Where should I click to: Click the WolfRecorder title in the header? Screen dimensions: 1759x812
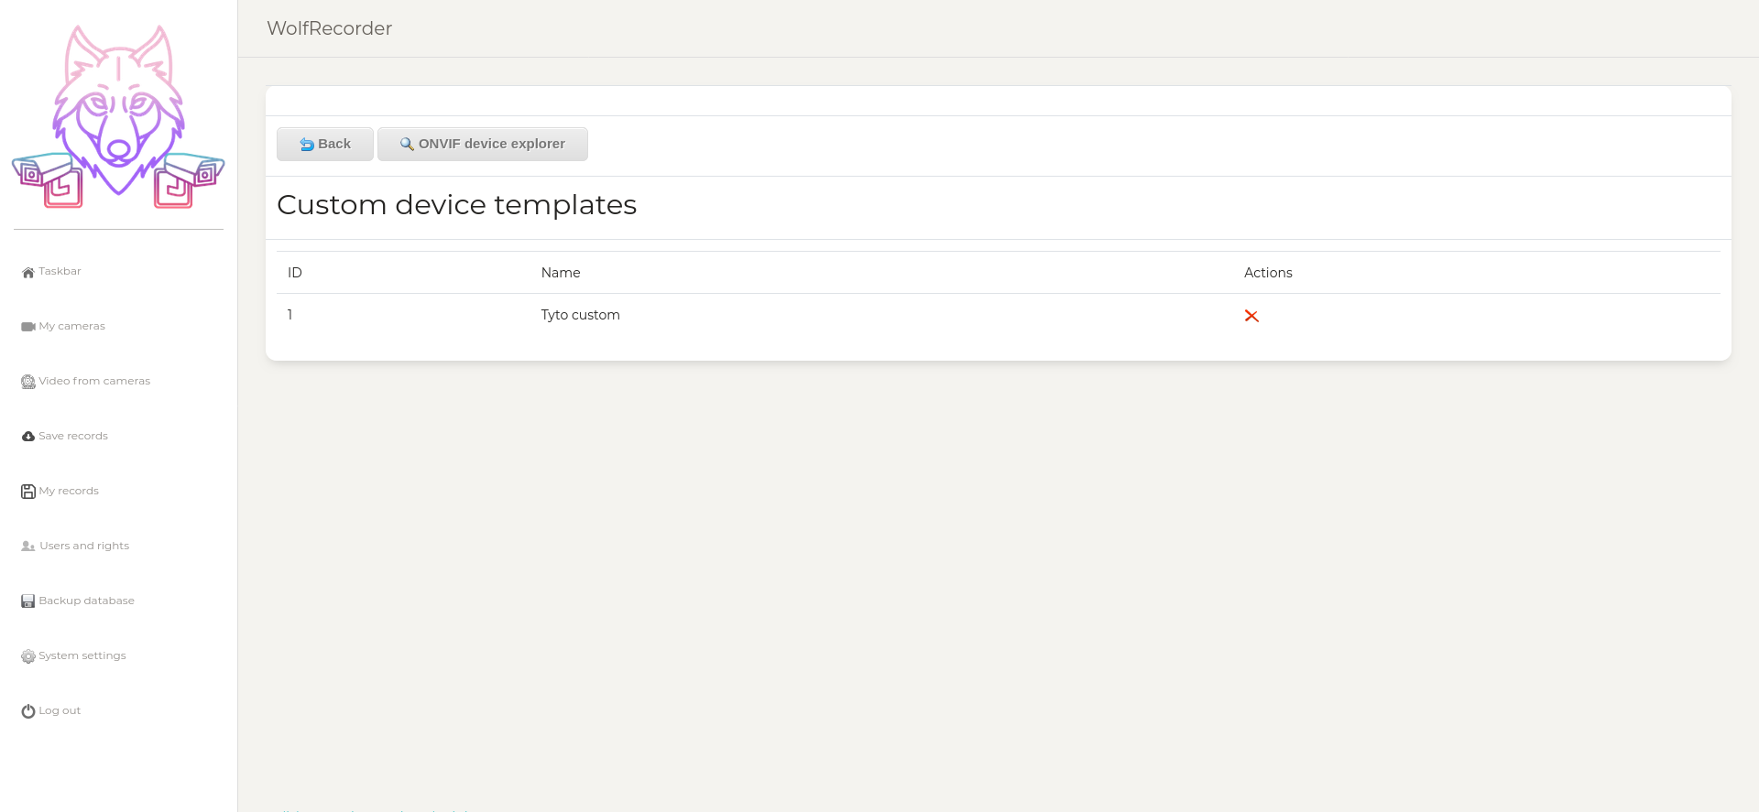coord(329,28)
